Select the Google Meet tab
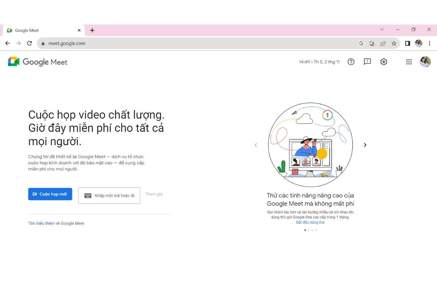 (44, 30)
